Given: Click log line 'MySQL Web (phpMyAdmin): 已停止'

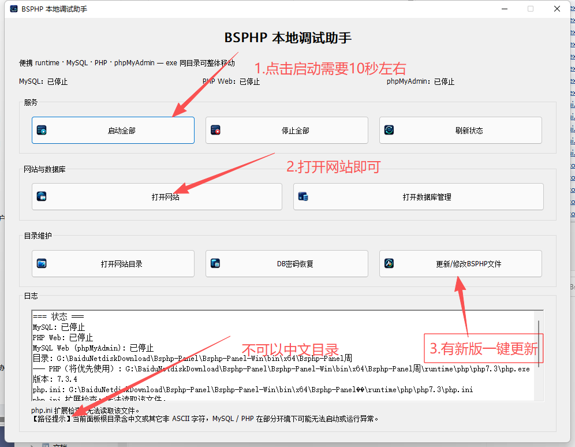Looking at the screenshot, I should pos(93,348).
